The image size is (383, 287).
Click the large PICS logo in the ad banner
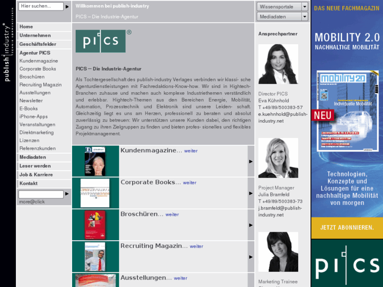[347, 265]
